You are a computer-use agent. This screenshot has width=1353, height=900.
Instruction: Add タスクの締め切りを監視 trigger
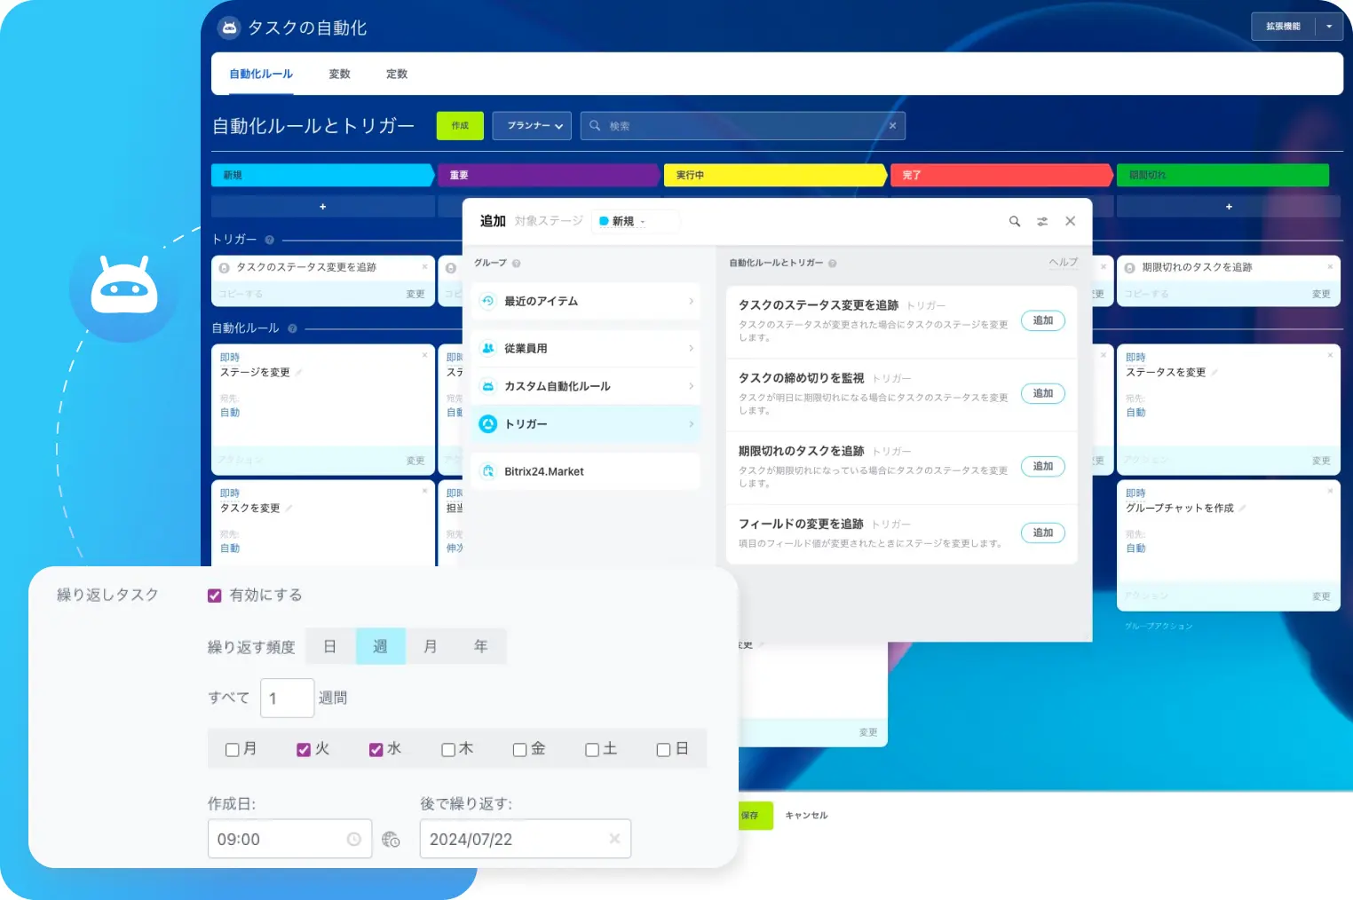pyautogui.click(x=1042, y=393)
